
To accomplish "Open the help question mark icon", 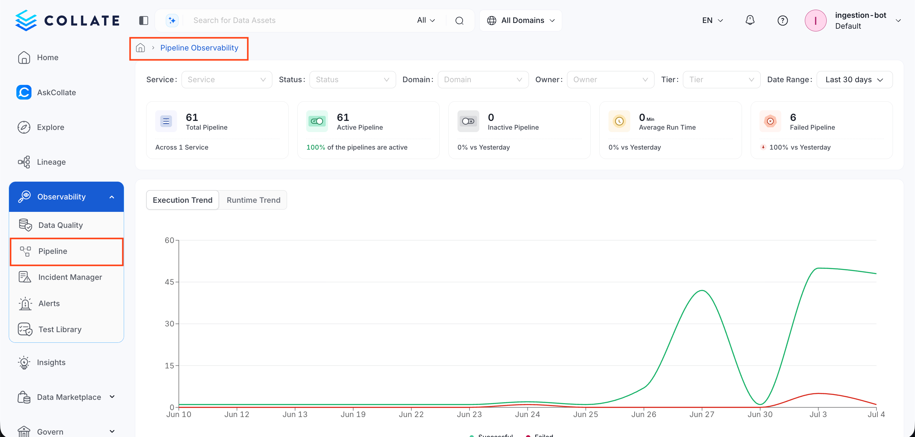I will [782, 21].
